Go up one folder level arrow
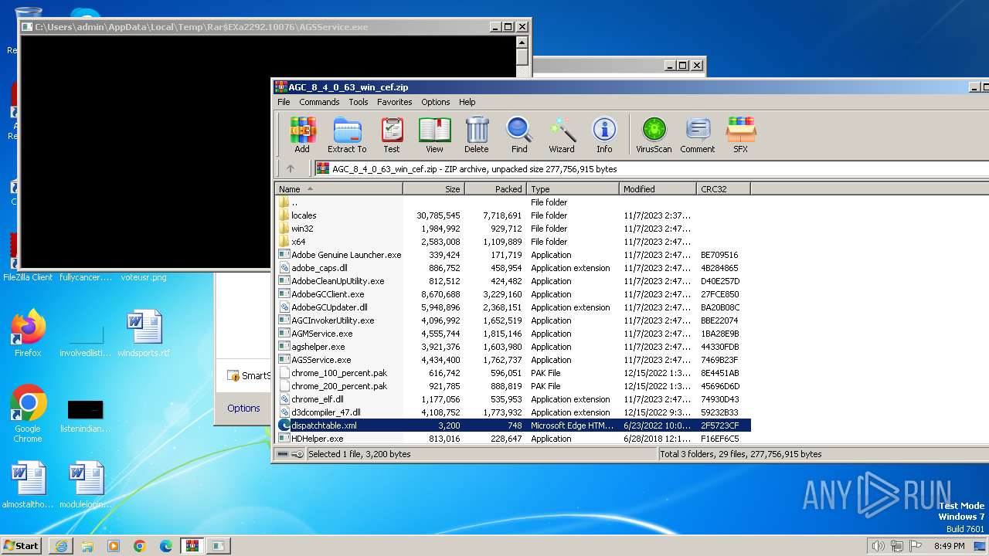This screenshot has width=989, height=556. [x=291, y=168]
